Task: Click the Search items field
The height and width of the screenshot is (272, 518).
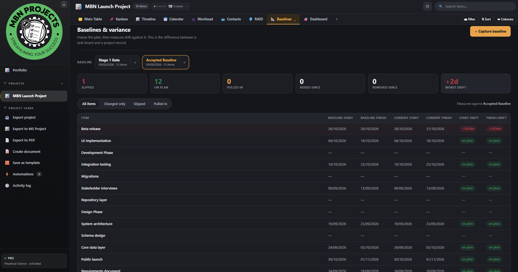Action: click(x=475, y=6)
